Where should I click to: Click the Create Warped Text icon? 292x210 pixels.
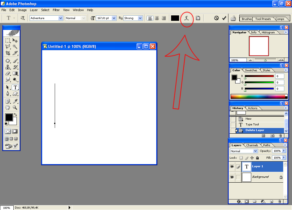(x=186, y=18)
